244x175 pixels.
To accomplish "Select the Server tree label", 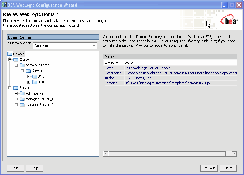I will pyautogui.click(x=24, y=88).
